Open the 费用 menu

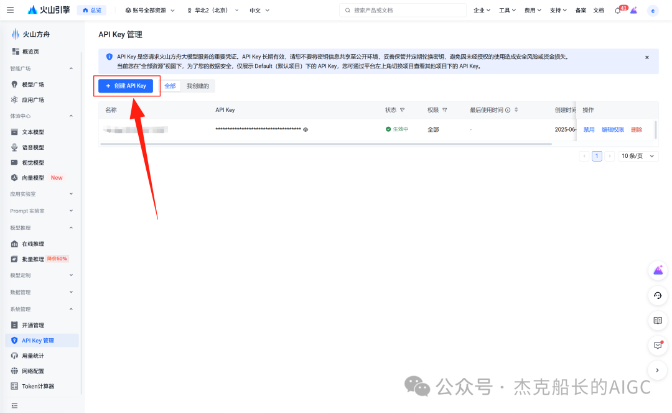(x=533, y=11)
